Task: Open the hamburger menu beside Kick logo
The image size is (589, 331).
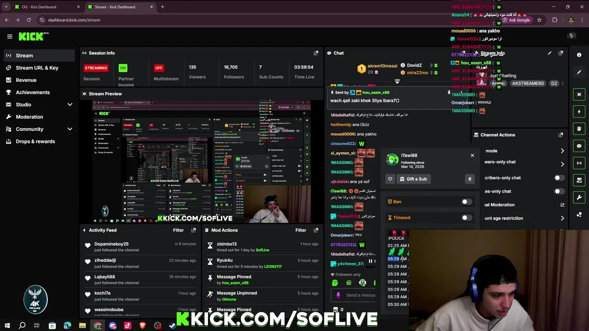Action: click(x=10, y=36)
